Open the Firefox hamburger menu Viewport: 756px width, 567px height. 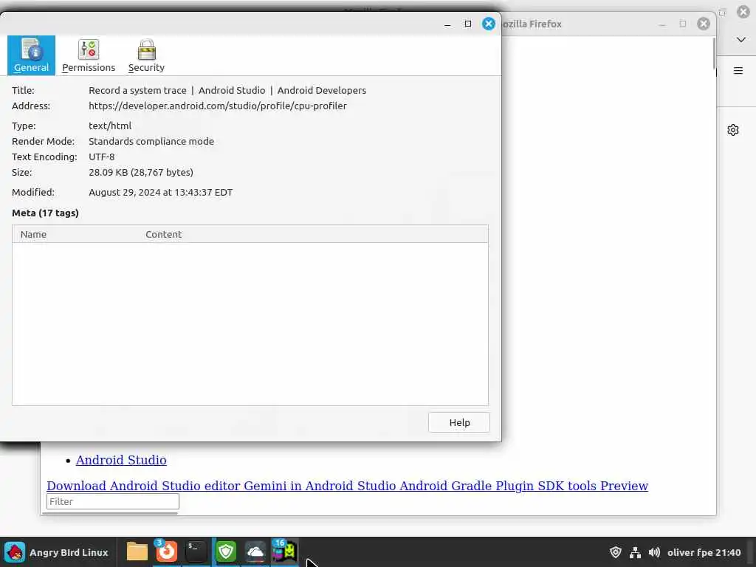click(738, 71)
